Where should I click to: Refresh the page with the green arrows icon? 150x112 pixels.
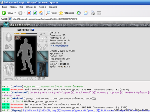[35, 13]
